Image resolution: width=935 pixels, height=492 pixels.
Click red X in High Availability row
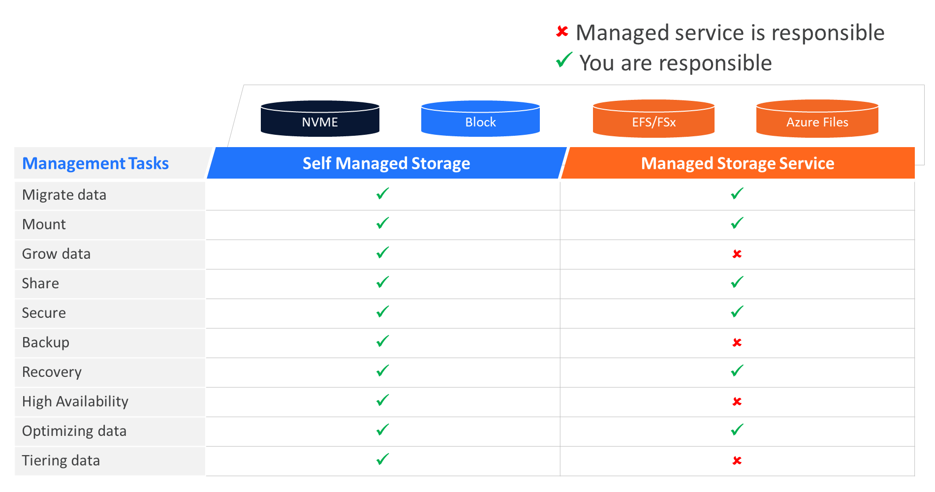click(737, 401)
